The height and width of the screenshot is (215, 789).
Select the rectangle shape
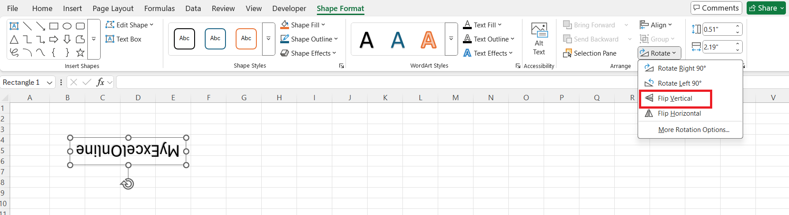coord(54,26)
